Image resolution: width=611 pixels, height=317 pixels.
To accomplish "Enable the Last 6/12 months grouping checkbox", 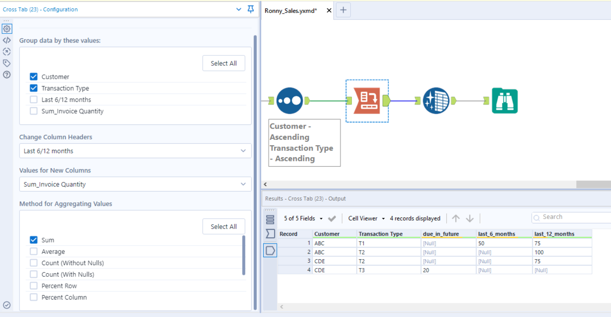I will (x=33, y=100).
